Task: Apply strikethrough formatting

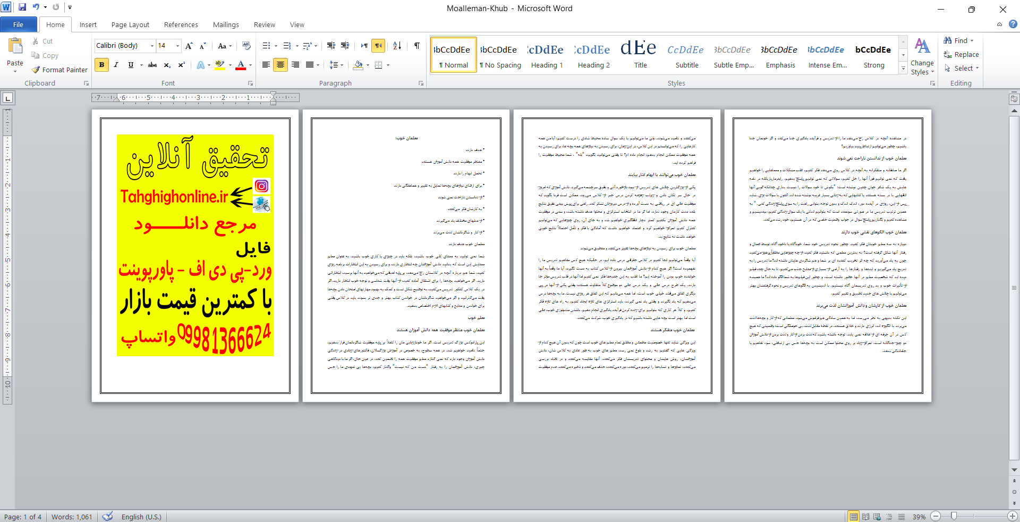Action: point(152,65)
